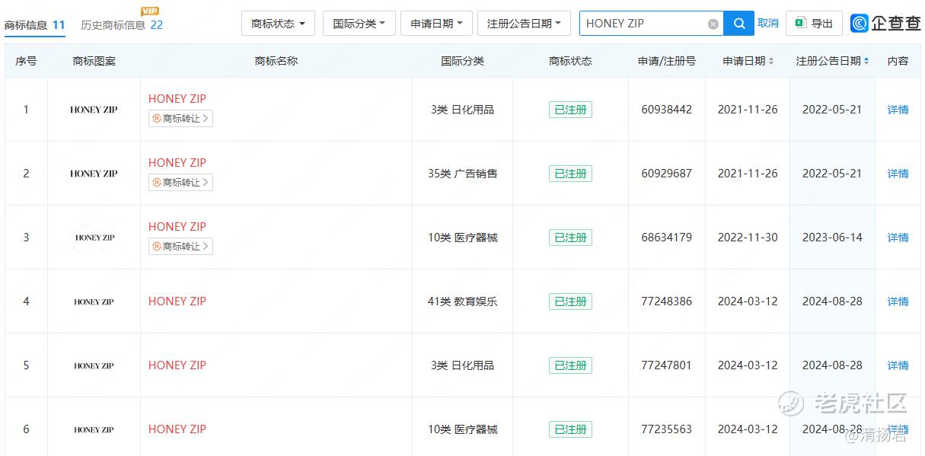Viewport: 925px width, 456px height.
Task: Open 详情 for registration 77247801
Action: (898, 365)
